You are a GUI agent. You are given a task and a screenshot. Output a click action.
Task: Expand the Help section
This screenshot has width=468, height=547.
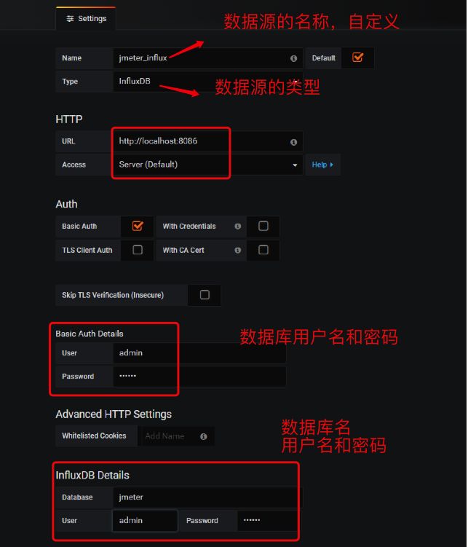[322, 165]
